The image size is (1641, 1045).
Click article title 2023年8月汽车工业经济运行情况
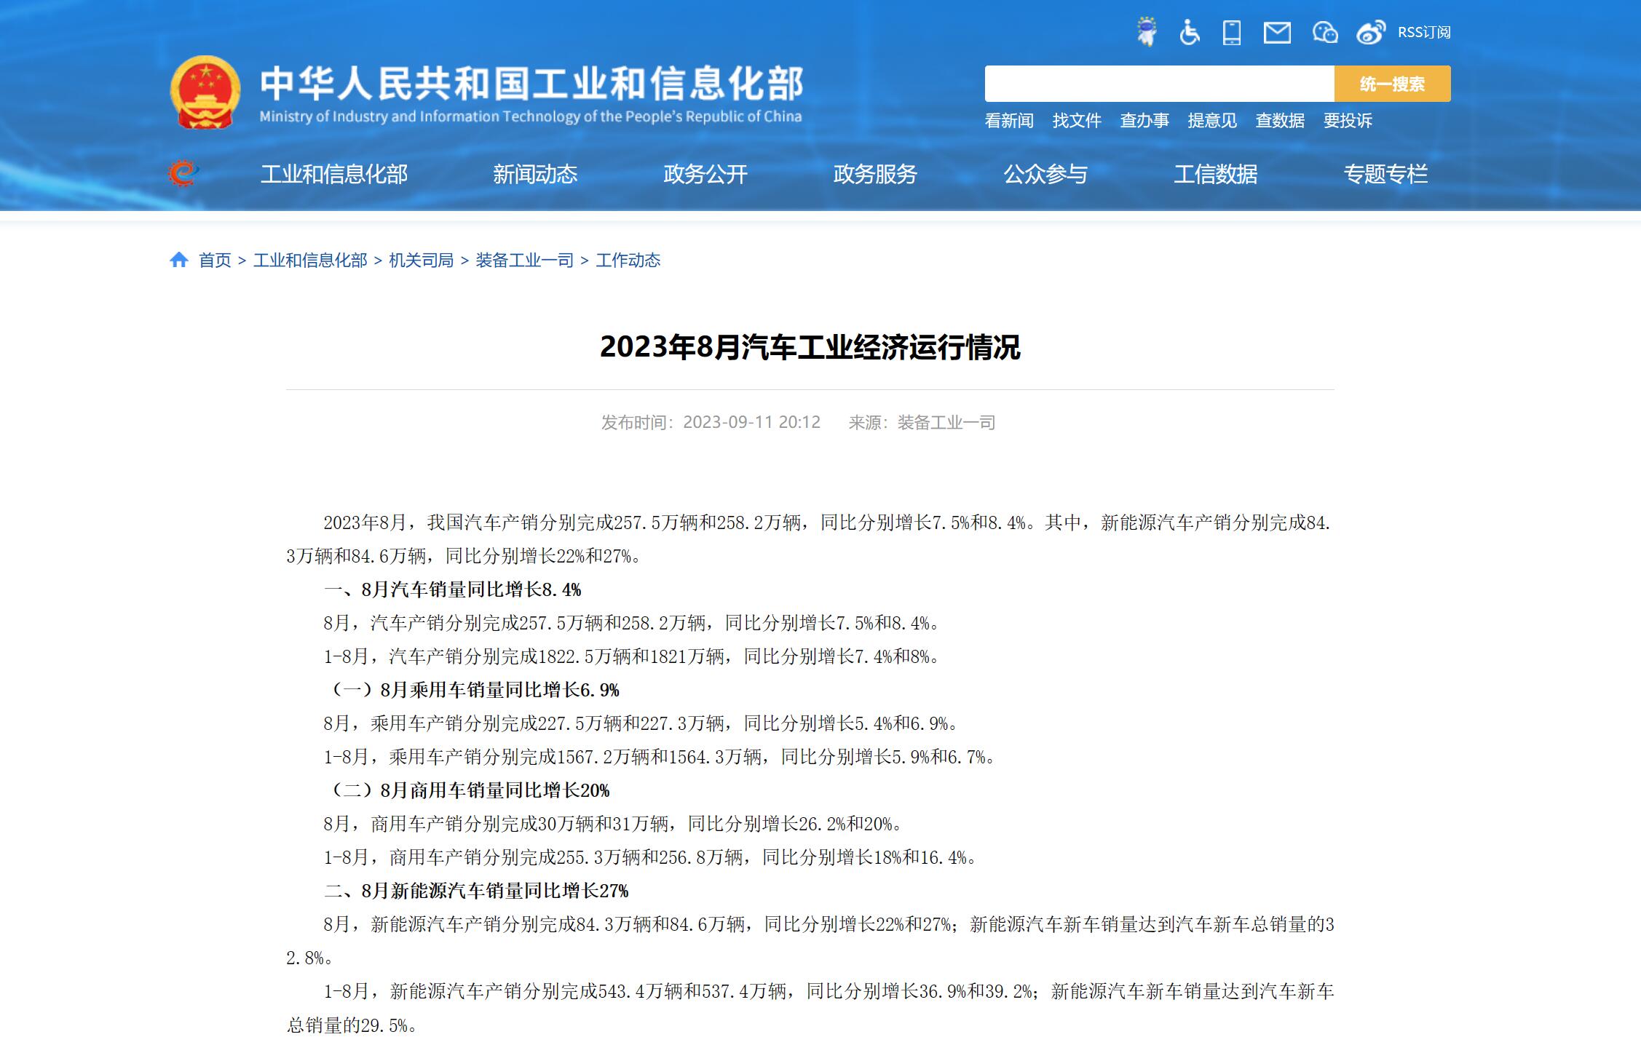click(x=810, y=347)
